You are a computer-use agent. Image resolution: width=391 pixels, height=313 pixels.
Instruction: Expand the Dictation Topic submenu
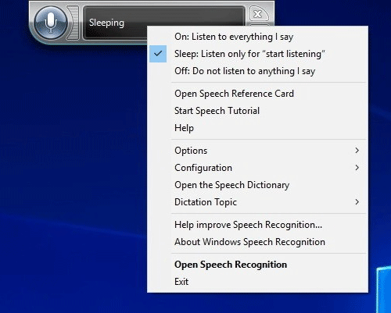click(x=257, y=202)
